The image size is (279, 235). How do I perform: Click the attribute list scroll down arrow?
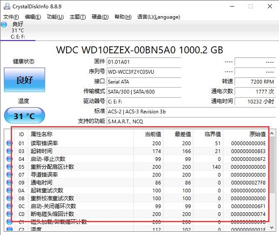(x=272, y=227)
